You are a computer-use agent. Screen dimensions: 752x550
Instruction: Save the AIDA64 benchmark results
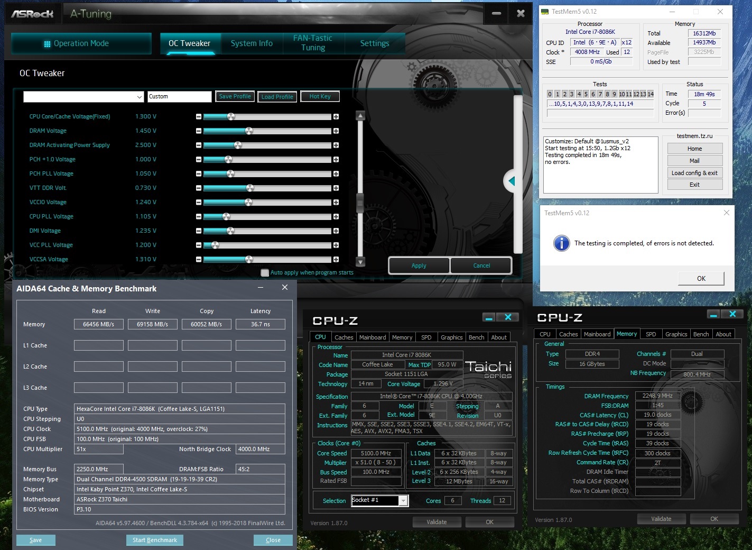pyautogui.click(x=35, y=540)
